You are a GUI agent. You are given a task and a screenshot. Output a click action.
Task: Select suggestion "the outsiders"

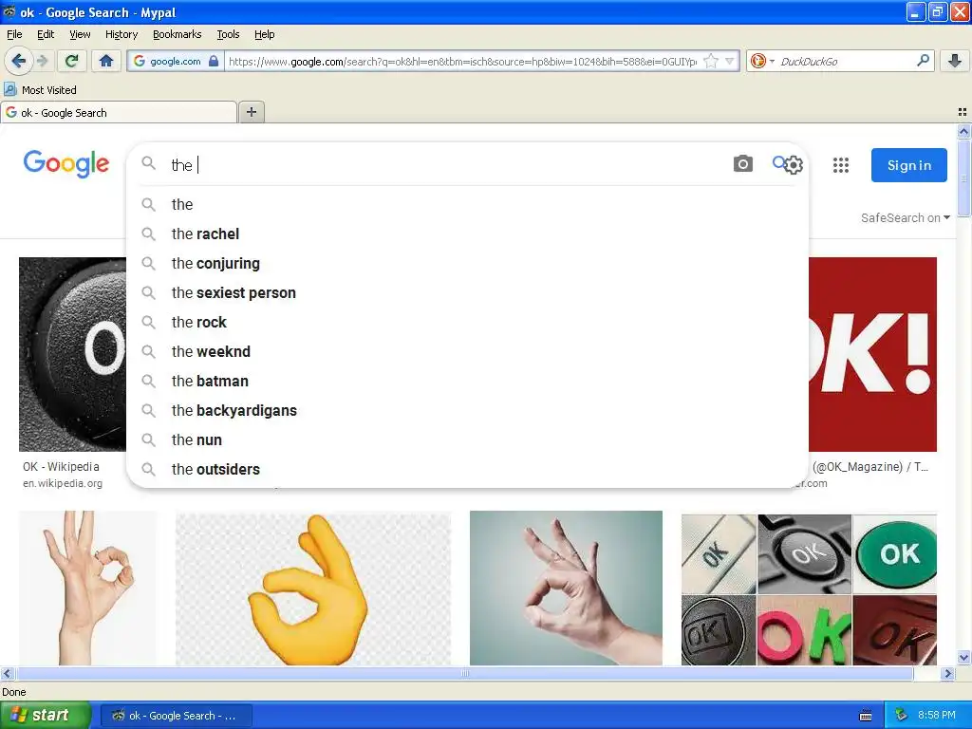tap(467, 469)
